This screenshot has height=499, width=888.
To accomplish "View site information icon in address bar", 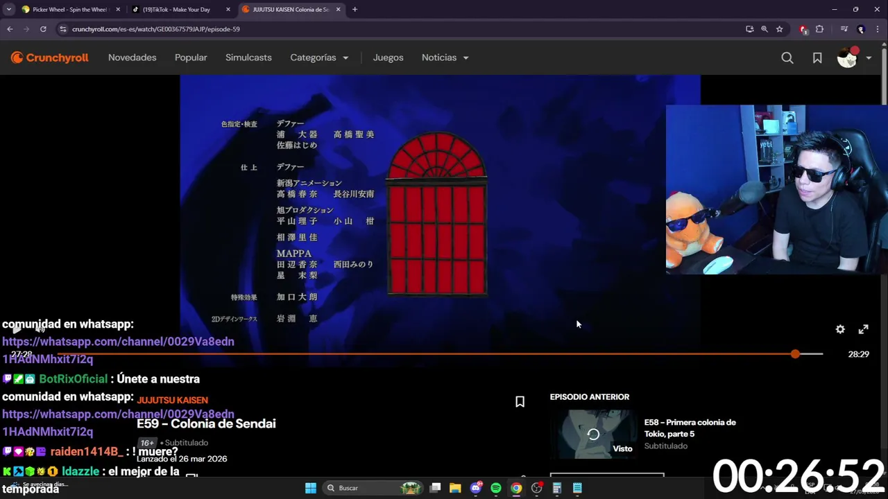I will click(x=63, y=29).
